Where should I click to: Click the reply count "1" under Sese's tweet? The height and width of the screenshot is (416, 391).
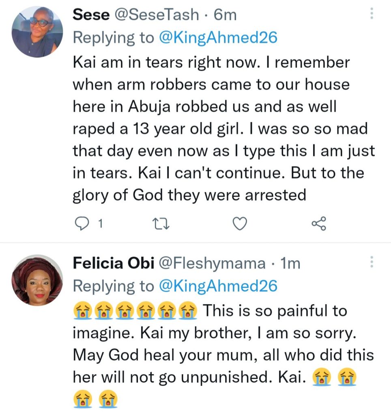coord(101,223)
